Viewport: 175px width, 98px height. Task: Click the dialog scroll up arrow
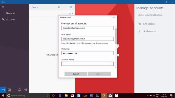coord(116,26)
